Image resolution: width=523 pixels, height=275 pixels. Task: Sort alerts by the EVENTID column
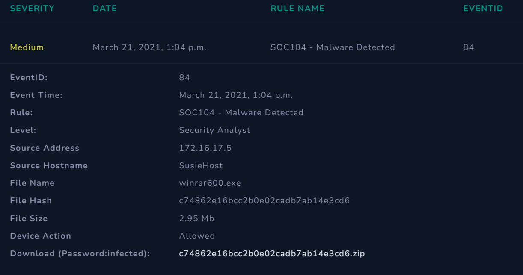coord(483,8)
